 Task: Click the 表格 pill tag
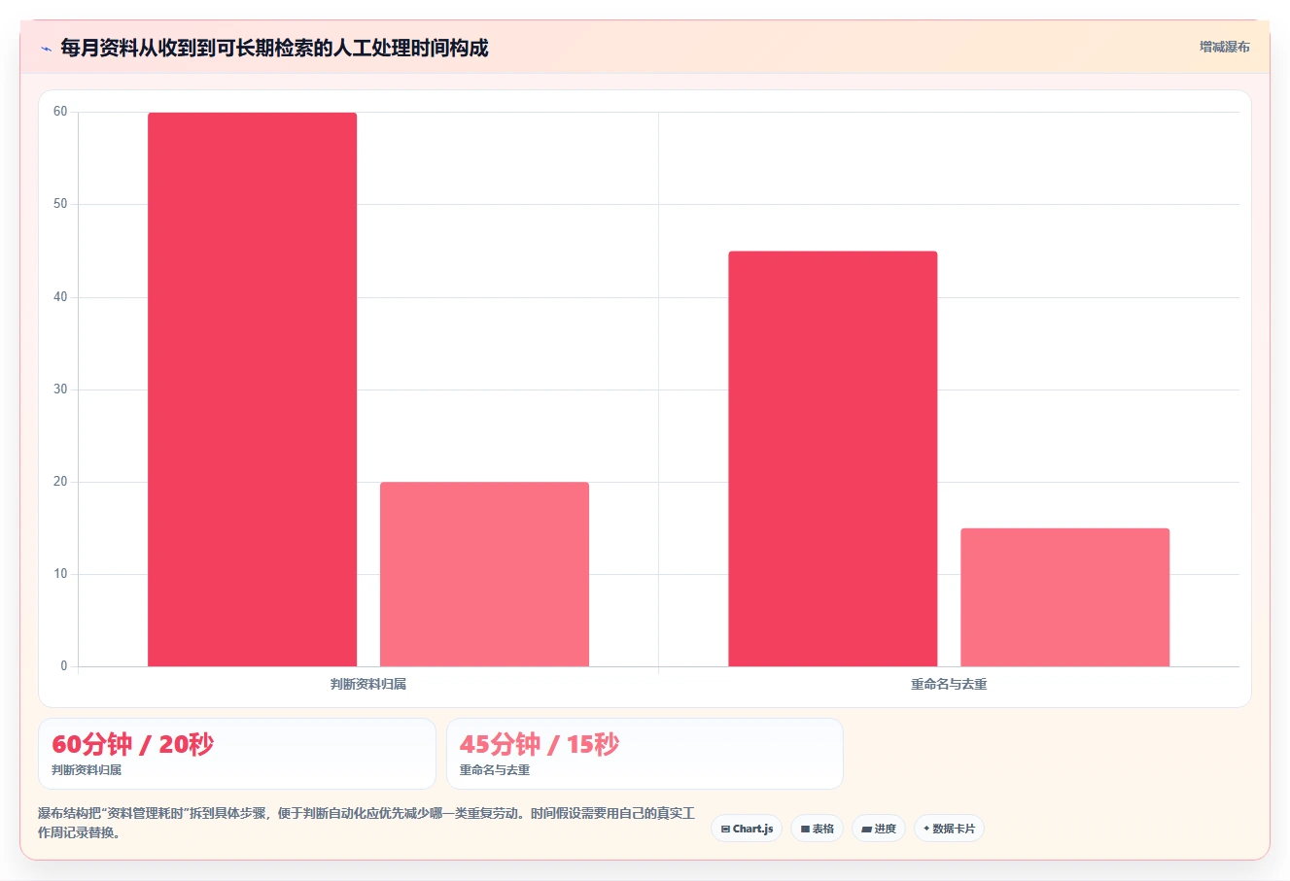(x=817, y=829)
